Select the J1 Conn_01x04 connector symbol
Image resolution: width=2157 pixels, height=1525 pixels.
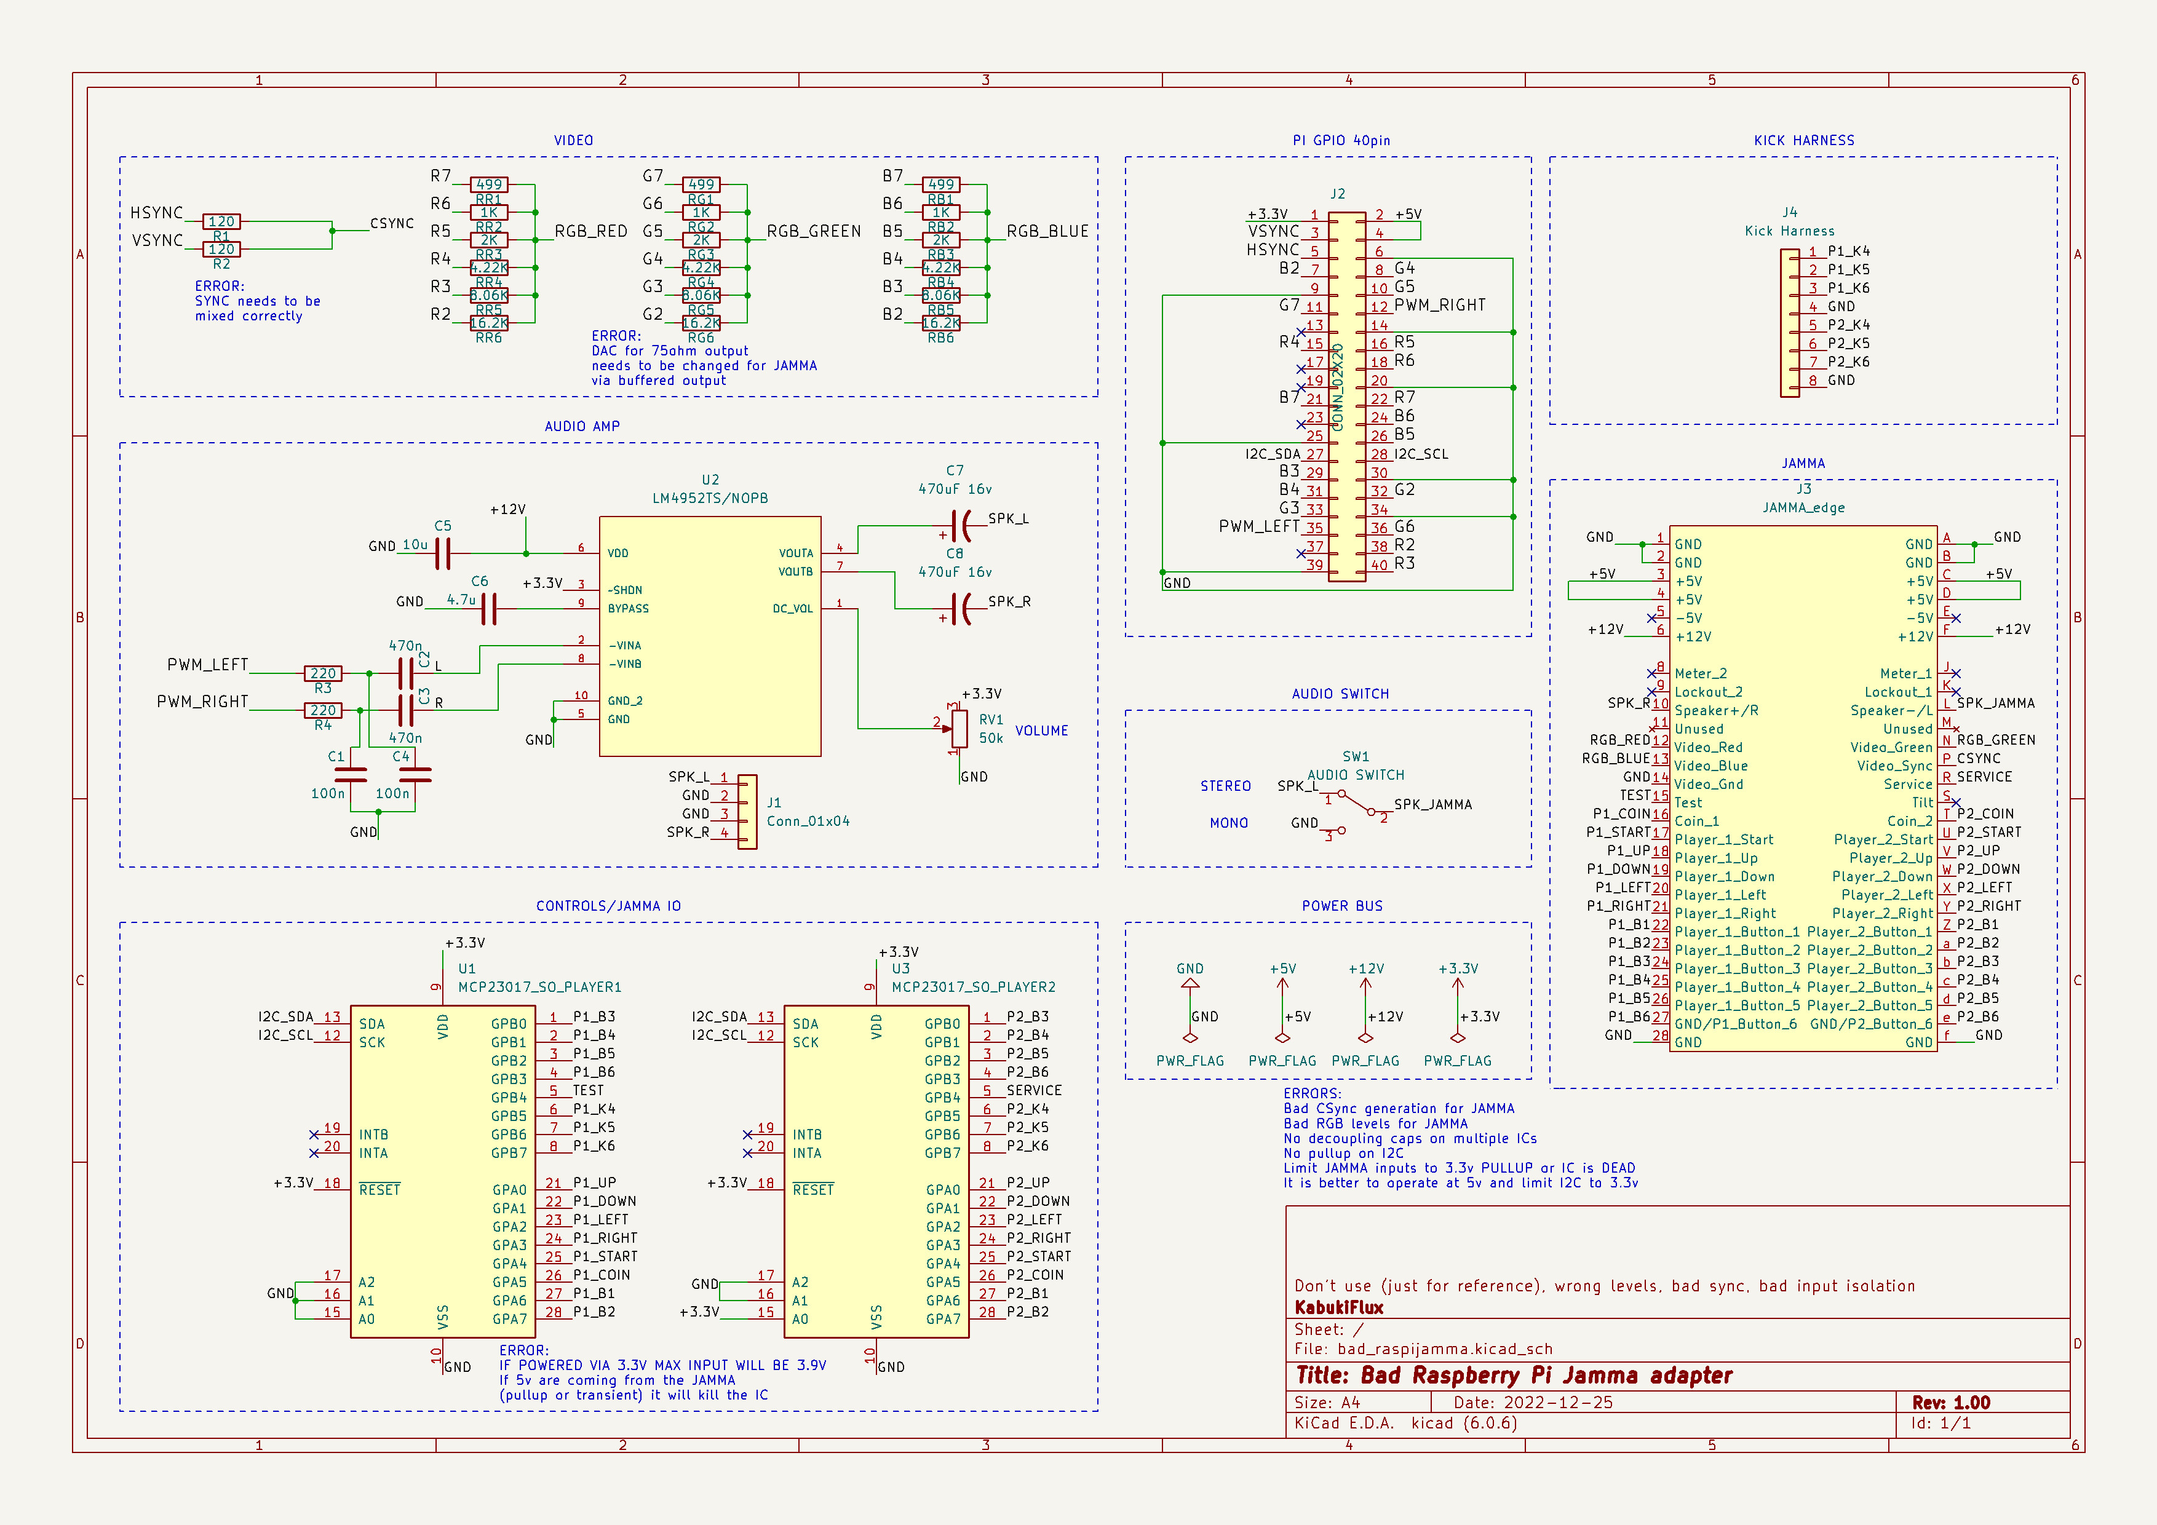coord(747,811)
